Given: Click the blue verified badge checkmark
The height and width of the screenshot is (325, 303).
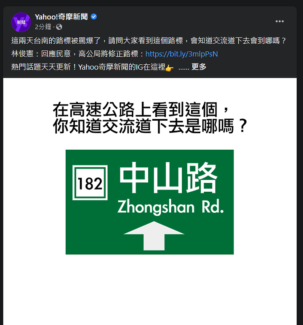Looking at the screenshot, I should tap(94, 16).
